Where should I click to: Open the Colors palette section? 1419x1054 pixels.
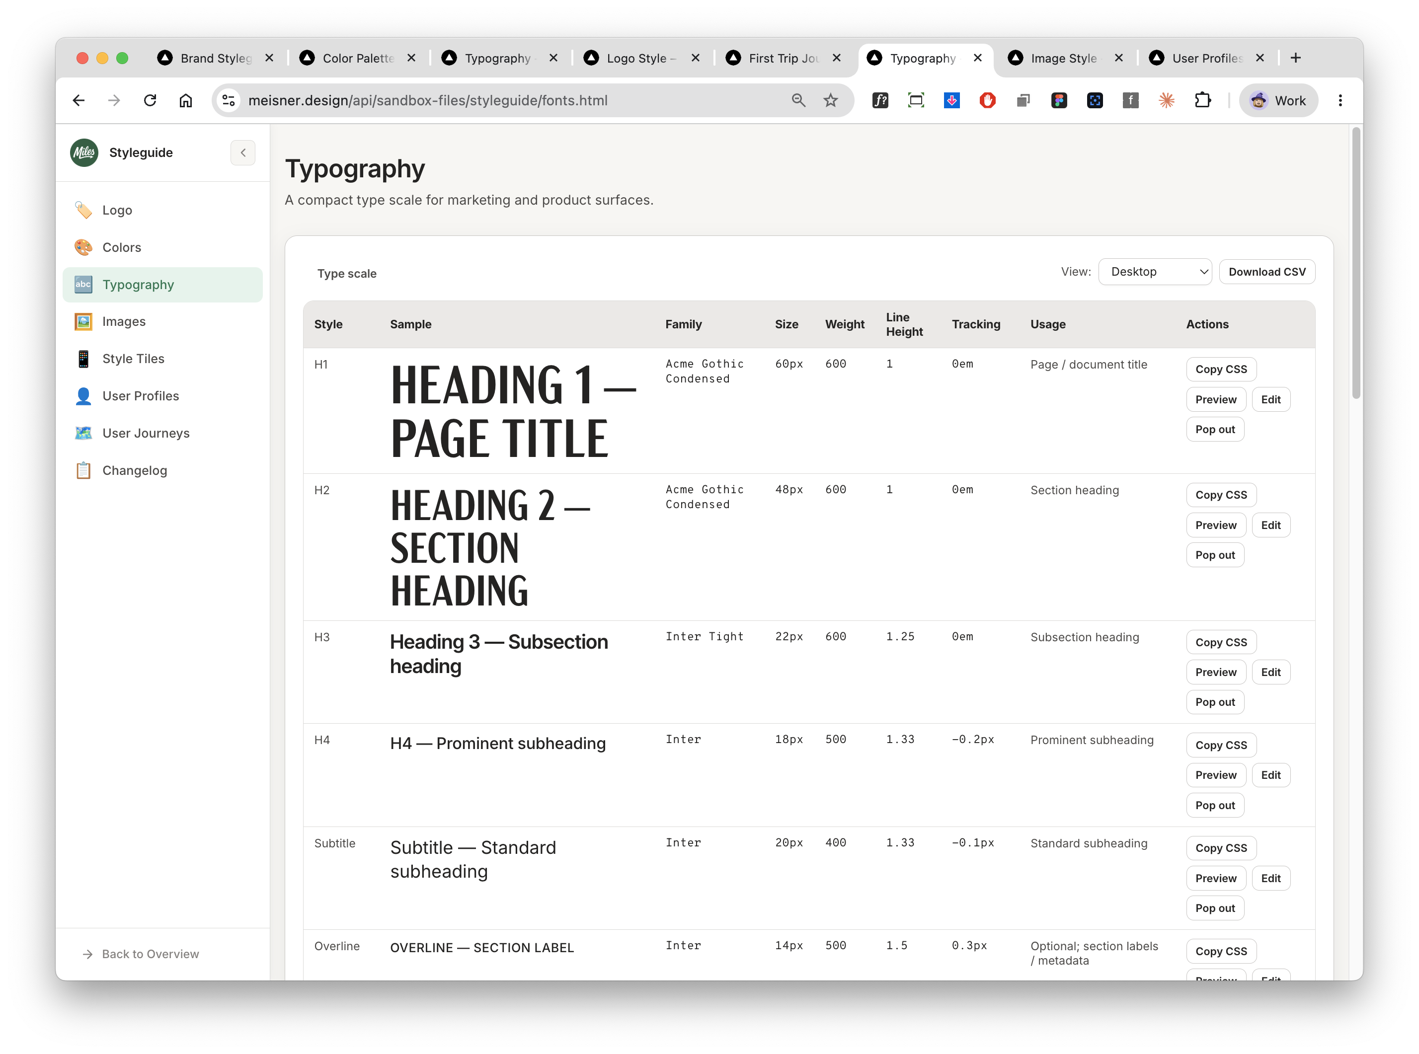pos(162,247)
